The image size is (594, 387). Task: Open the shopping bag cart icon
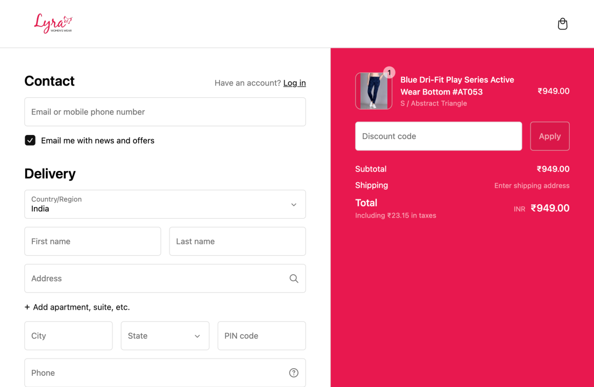(562, 24)
